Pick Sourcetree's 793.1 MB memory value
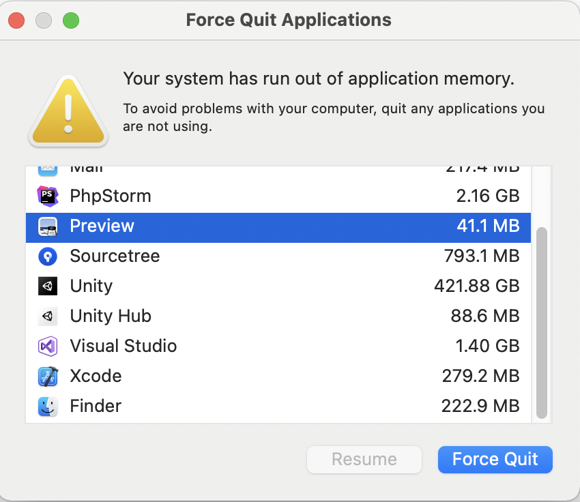580x502 pixels. (x=481, y=256)
